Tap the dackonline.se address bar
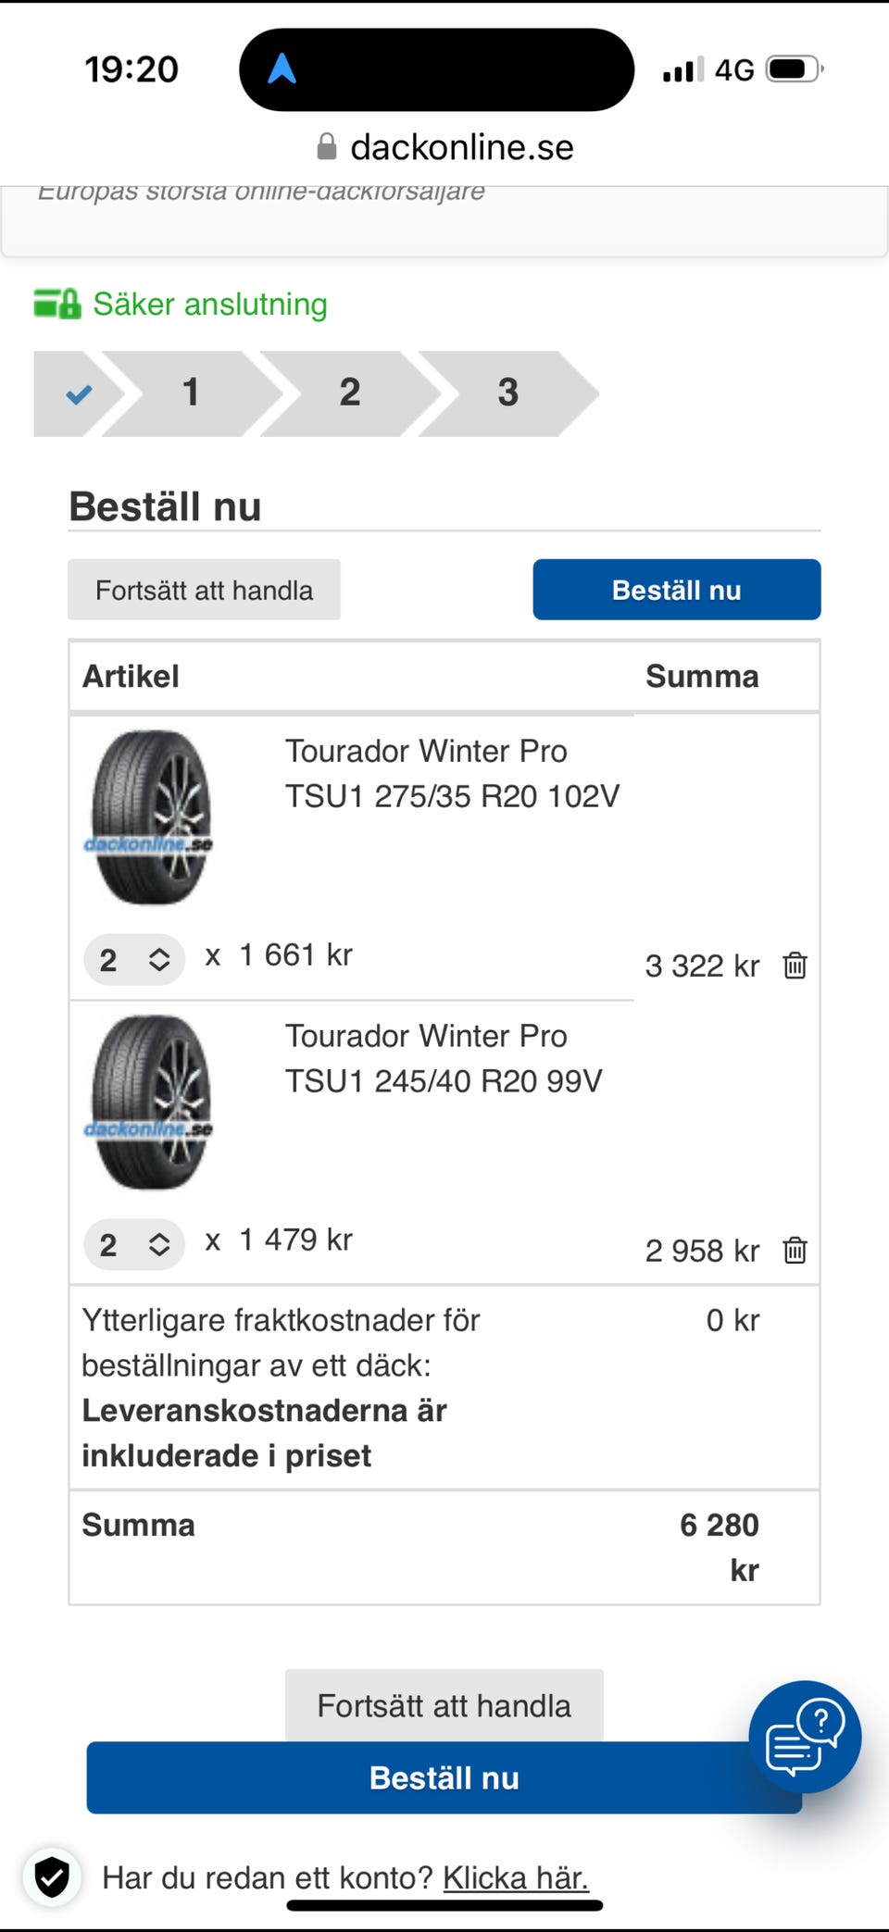The height and width of the screenshot is (1932, 889). (x=444, y=147)
